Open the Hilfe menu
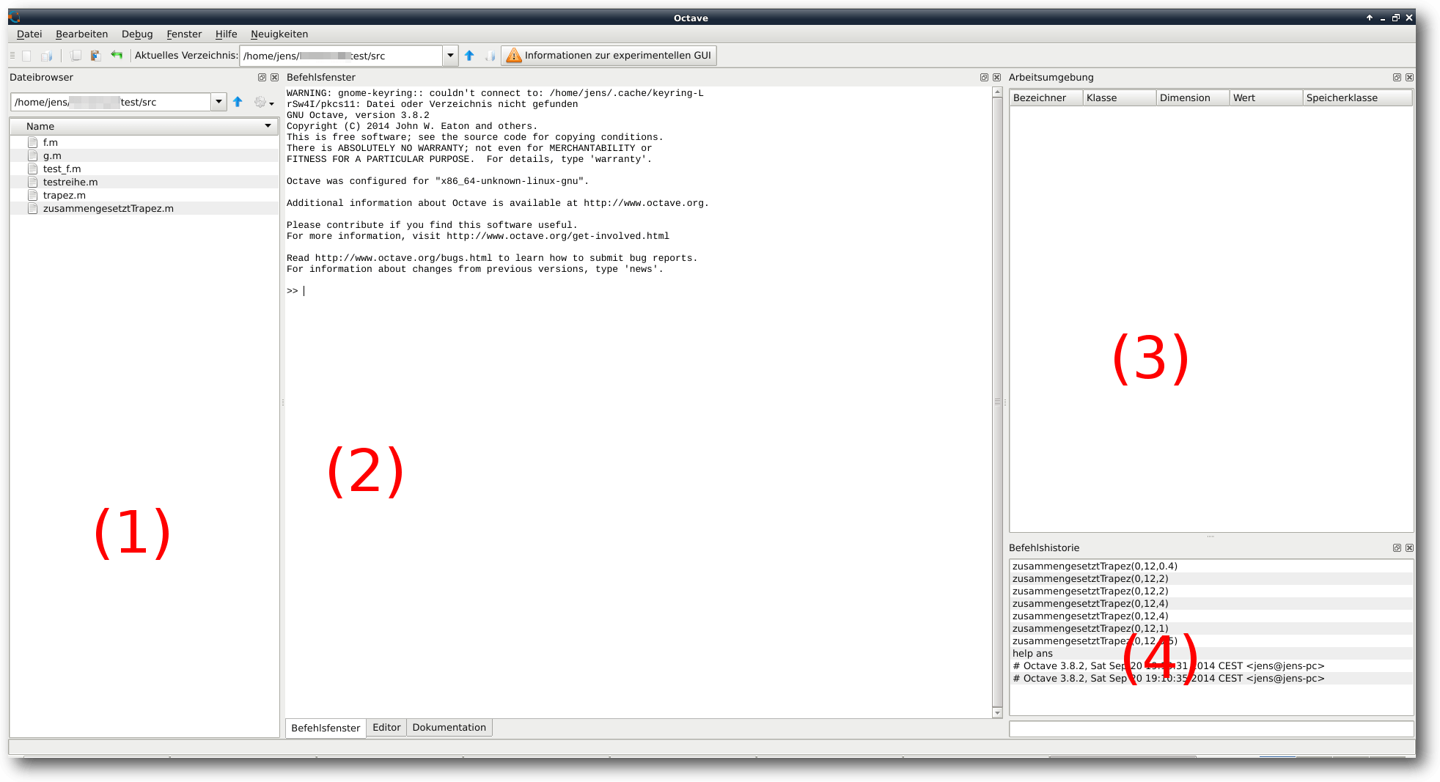Viewport: 1440px width, 782px height. [226, 34]
